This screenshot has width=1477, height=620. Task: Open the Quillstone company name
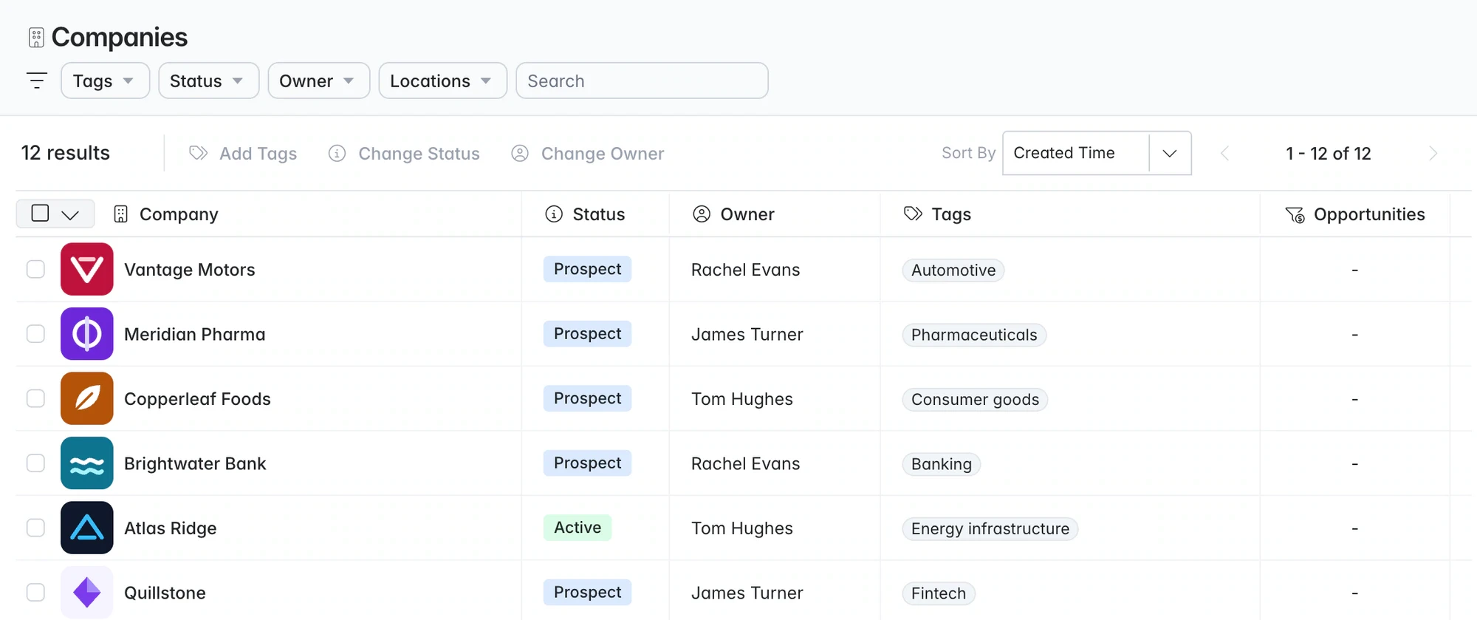165,593
